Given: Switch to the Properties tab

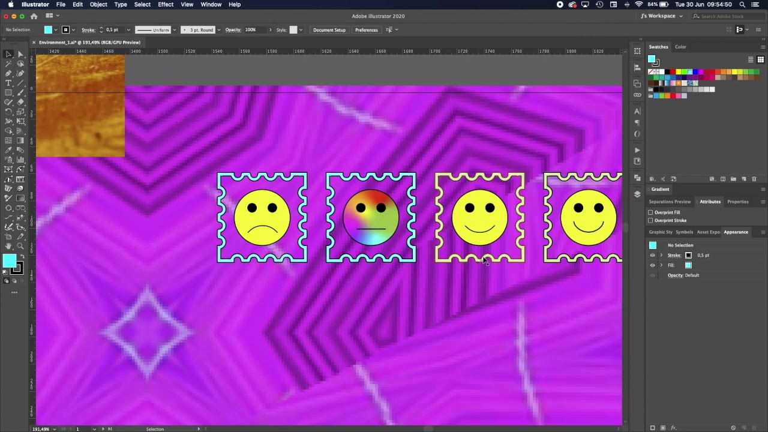Looking at the screenshot, I should [x=738, y=202].
